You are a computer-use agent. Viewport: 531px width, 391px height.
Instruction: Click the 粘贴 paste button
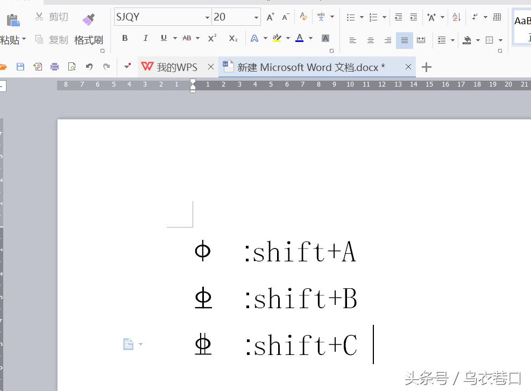pos(11,39)
